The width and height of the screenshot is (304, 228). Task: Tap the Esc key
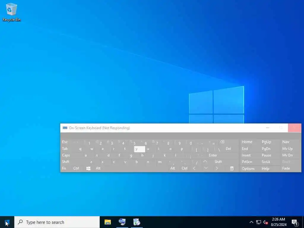pyautogui.click(x=65, y=142)
